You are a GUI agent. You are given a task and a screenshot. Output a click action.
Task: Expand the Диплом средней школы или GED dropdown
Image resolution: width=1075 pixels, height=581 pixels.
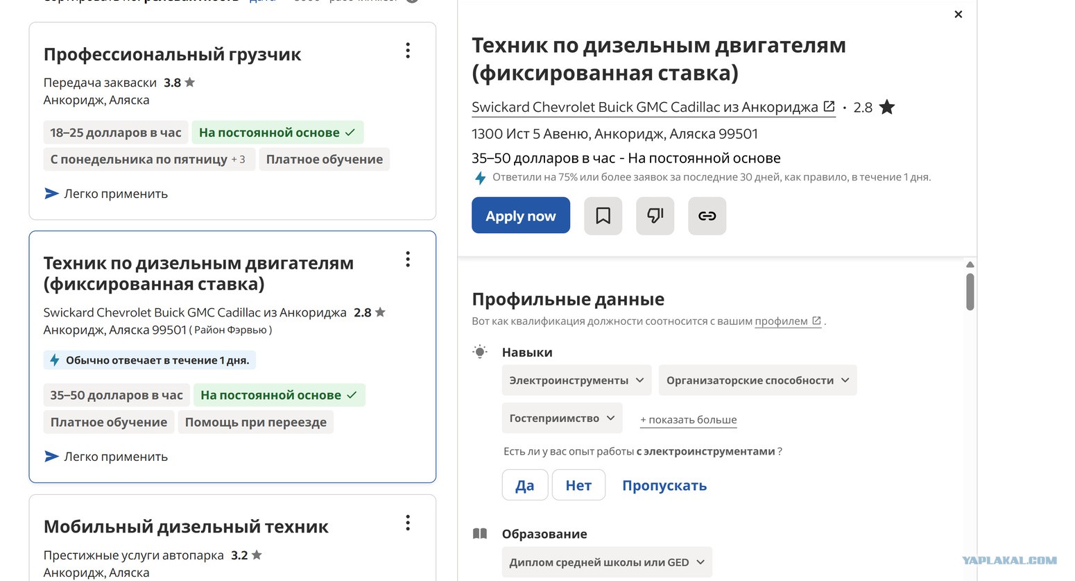[607, 562]
